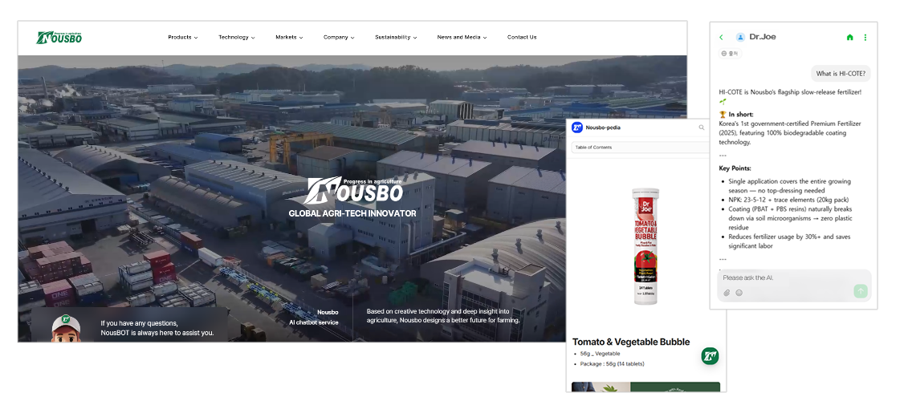Go back using the green chevron in Dr.Joe chat
This screenshot has width=900, height=413.
pos(721,37)
